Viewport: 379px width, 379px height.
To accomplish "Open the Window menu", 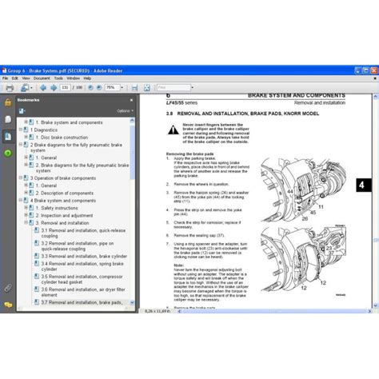I will pyautogui.click(x=73, y=78).
